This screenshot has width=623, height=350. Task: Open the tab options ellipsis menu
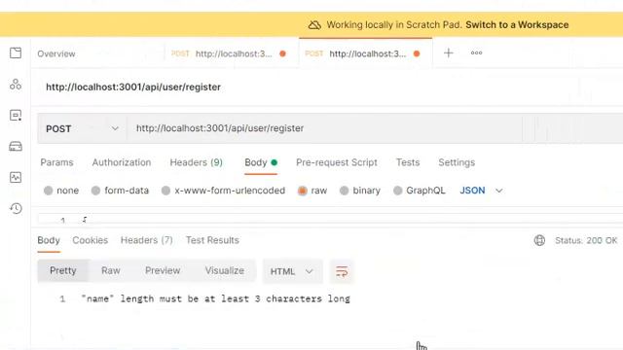pyautogui.click(x=476, y=52)
